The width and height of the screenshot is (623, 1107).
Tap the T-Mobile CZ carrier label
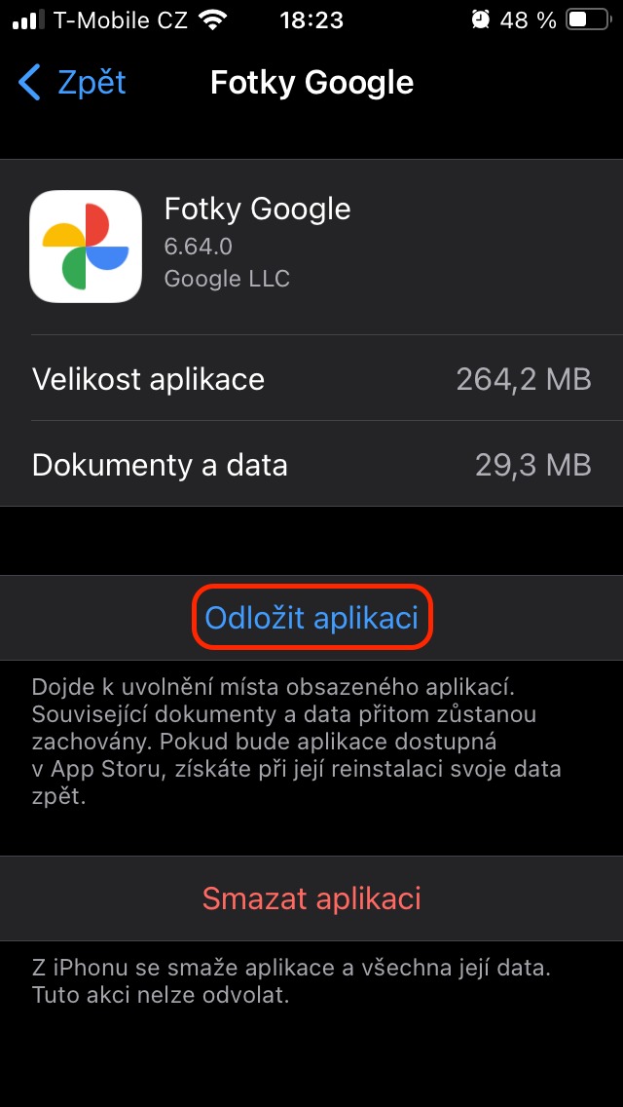click(x=121, y=19)
